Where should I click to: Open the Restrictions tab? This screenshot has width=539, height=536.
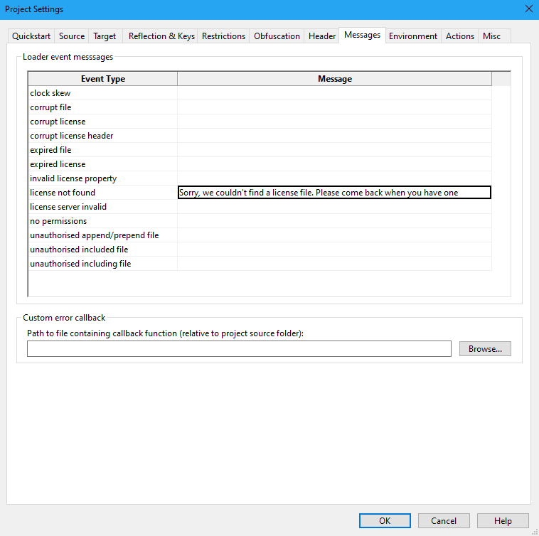223,36
